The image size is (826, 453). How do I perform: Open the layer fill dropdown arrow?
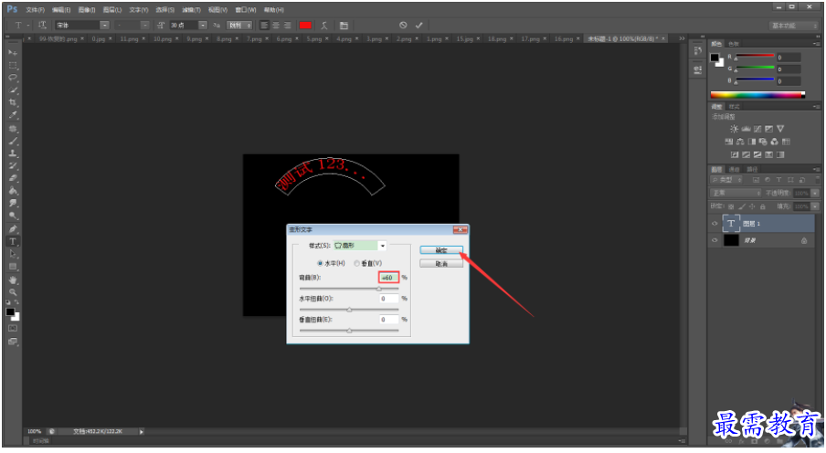click(x=815, y=206)
